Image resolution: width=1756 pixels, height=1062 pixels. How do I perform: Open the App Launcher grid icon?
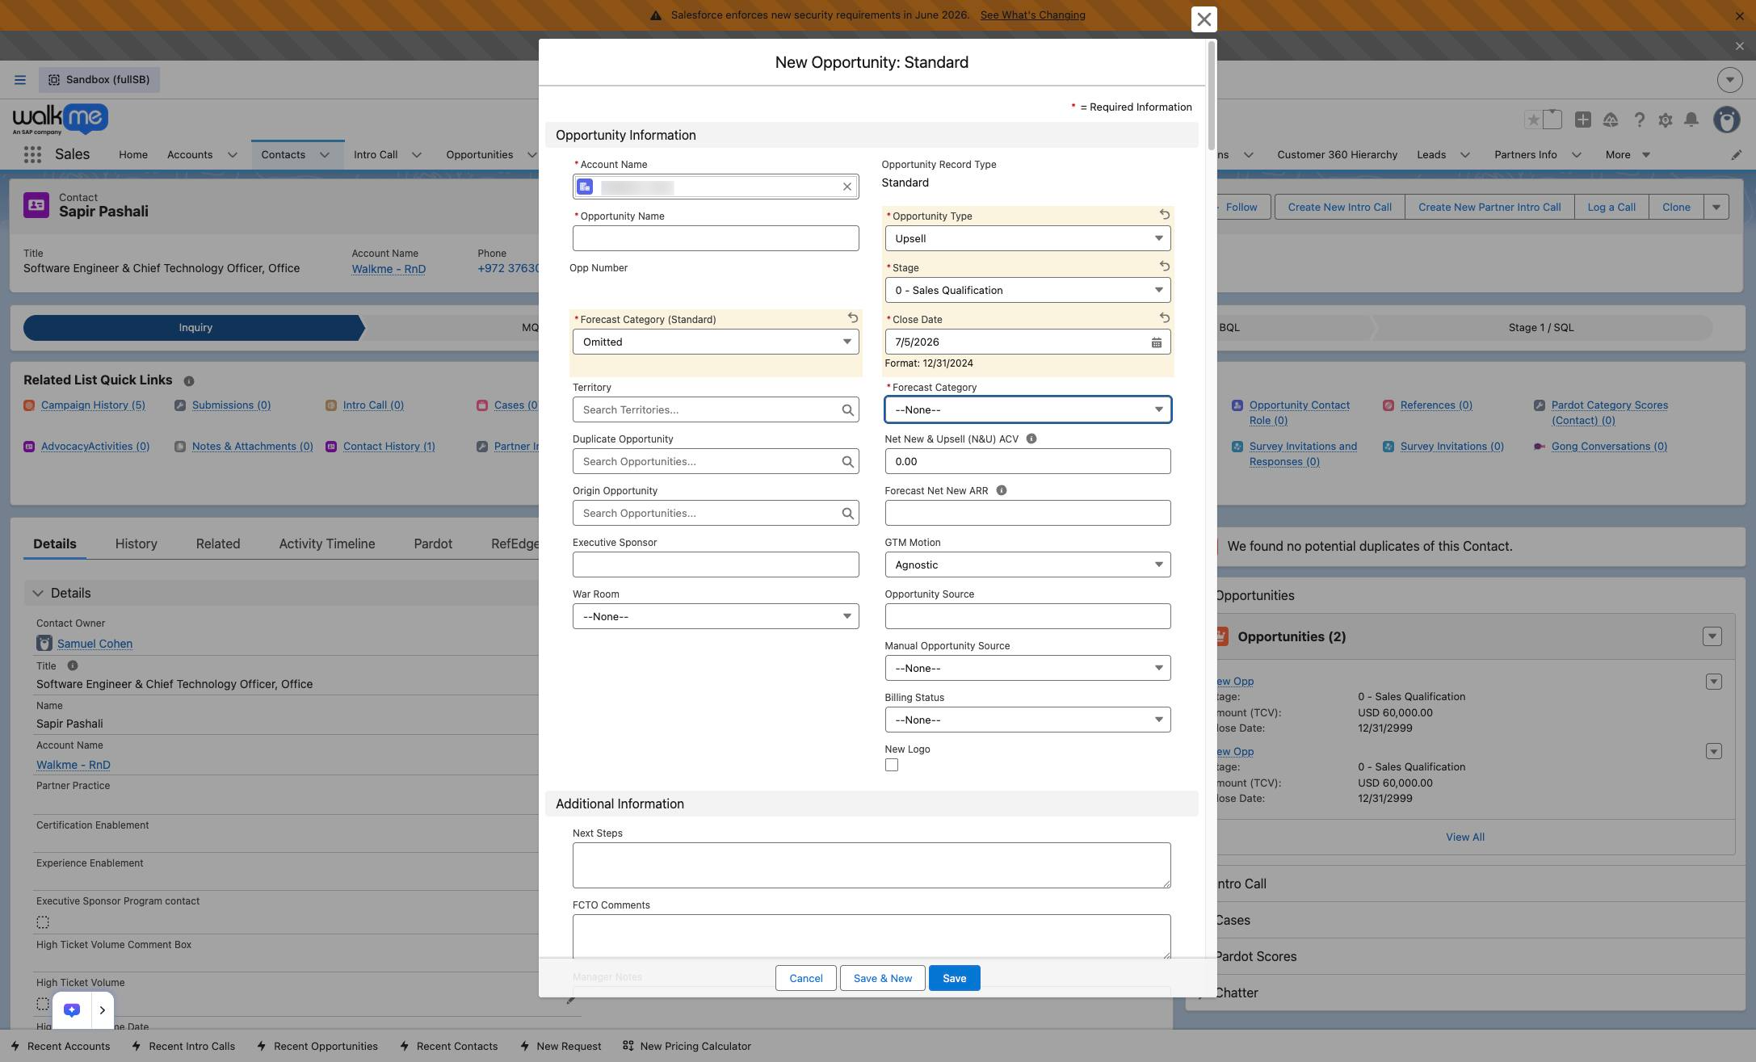tap(32, 155)
